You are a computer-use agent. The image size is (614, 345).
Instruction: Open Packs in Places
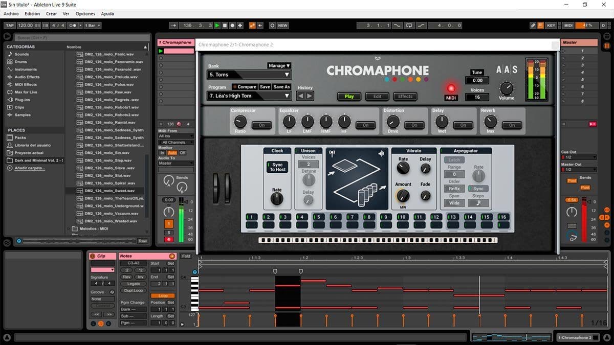click(20, 137)
